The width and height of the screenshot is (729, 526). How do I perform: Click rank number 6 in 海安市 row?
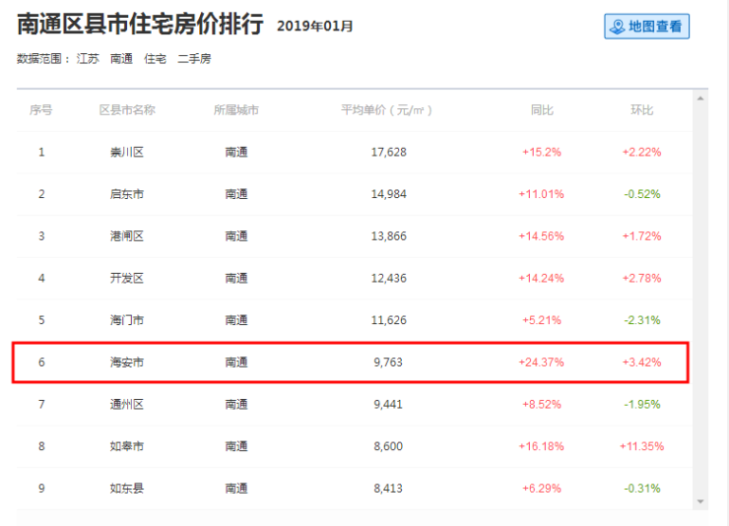point(41,362)
